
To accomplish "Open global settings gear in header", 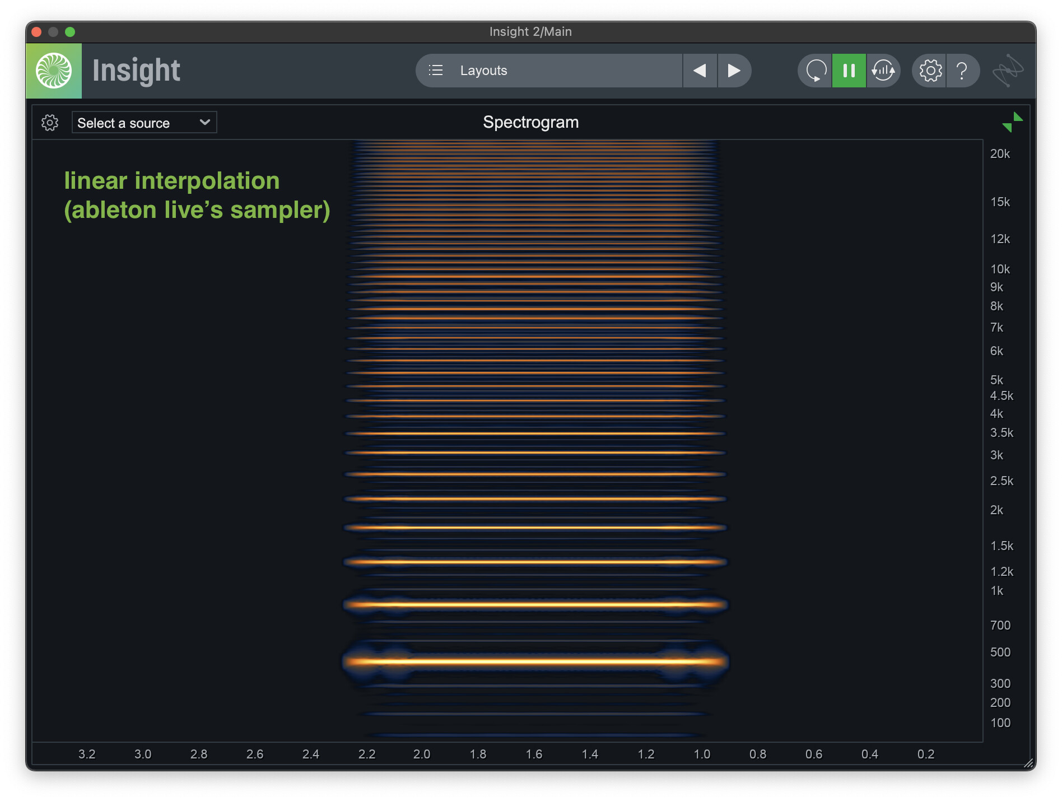I will [x=930, y=71].
